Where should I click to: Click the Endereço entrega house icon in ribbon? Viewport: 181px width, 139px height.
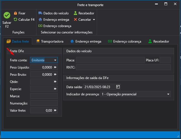point(40,20)
